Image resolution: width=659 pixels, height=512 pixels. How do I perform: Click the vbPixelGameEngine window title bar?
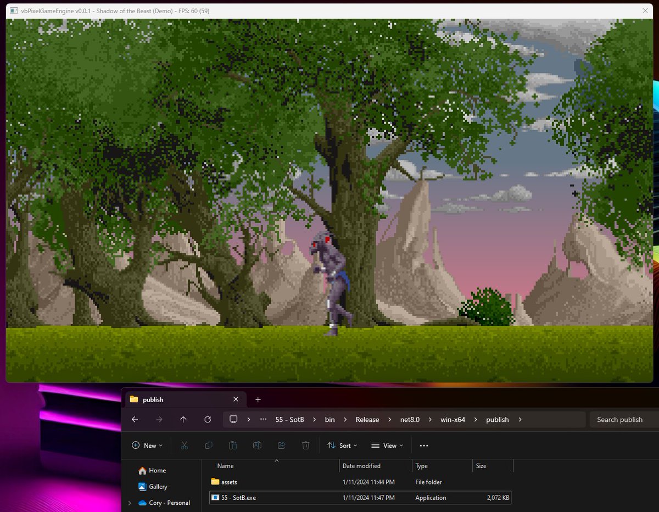[329, 11]
